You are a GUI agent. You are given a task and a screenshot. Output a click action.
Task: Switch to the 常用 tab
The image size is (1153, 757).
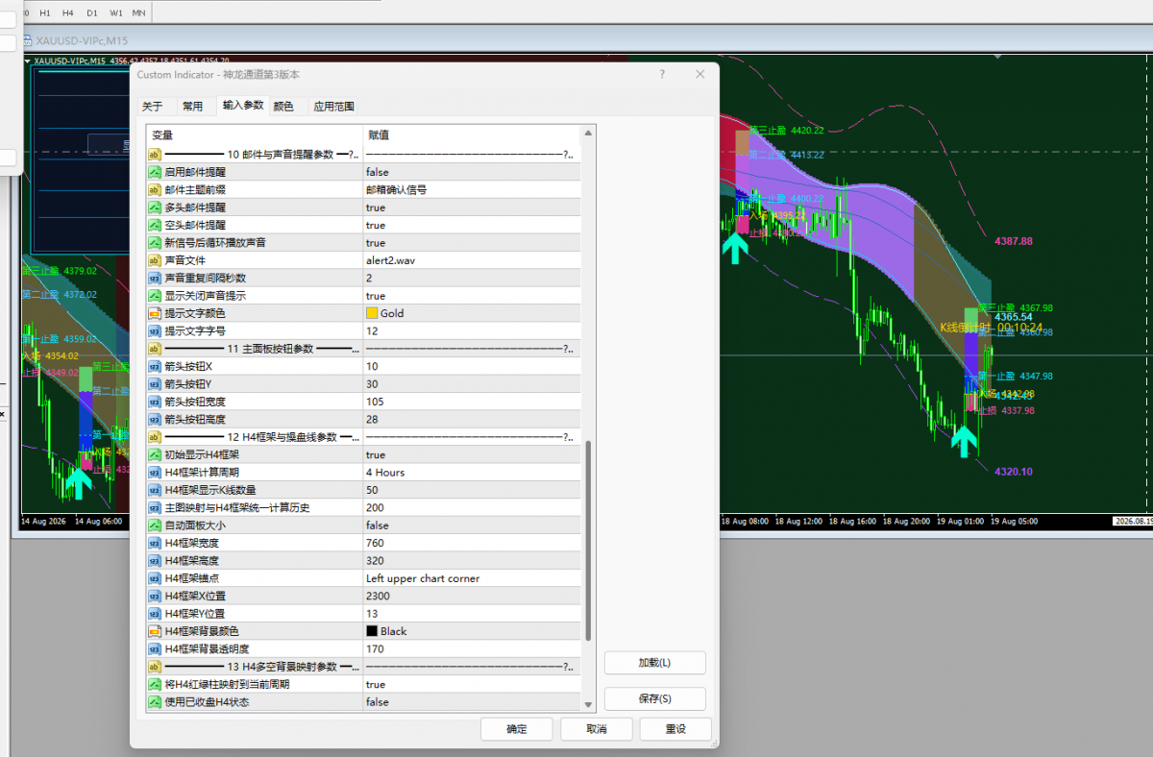pos(193,106)
